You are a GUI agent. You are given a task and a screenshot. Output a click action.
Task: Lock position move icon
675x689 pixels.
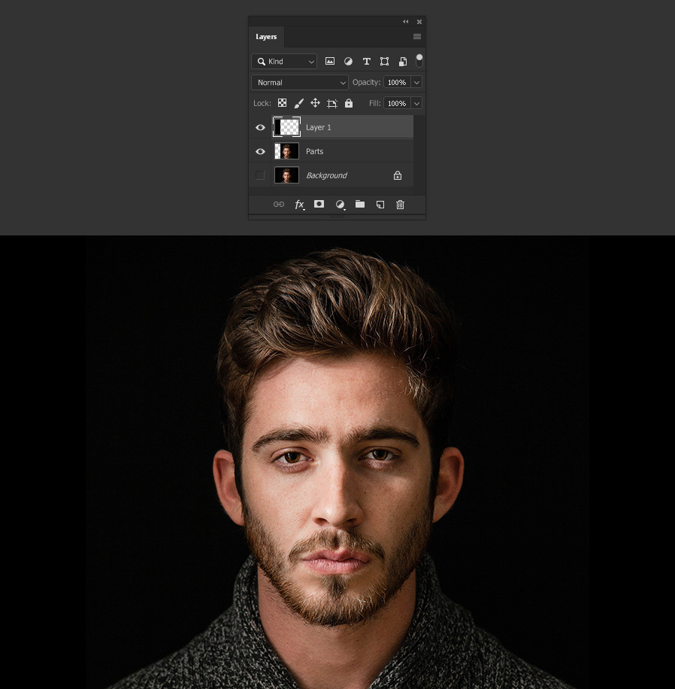click(x=315, y=103)
